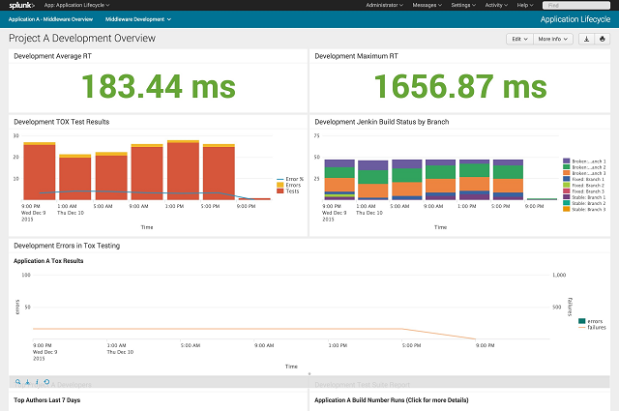619x411 pixels.
Task: Expand the More Info dropdown
Action: pos(553,39)
